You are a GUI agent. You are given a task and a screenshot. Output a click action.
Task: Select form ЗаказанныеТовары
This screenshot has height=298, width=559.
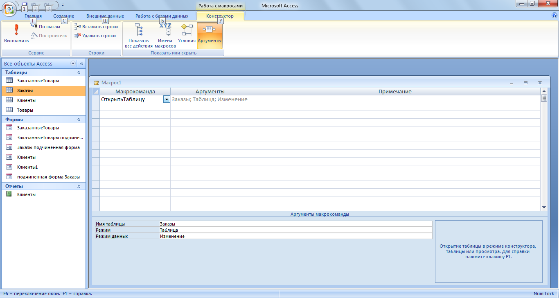(x=43, y=128)
